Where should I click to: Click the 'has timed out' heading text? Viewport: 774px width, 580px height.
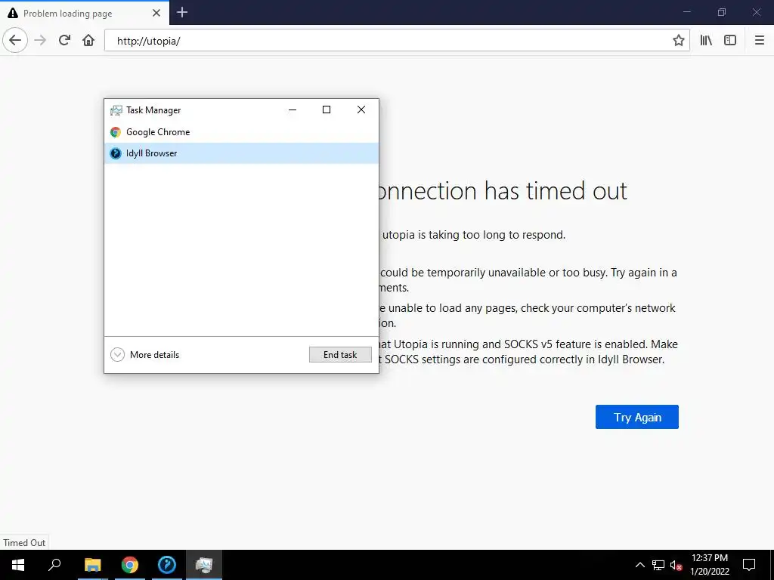click(556, 191)
